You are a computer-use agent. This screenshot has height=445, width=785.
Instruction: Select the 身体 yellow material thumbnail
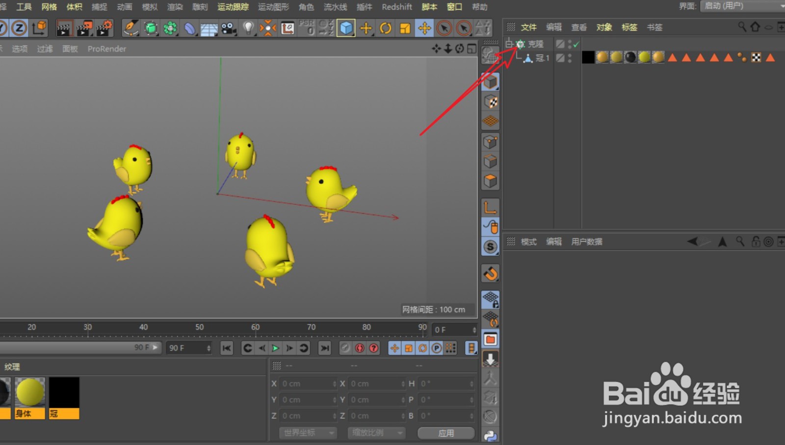click(x=30, y=397)
